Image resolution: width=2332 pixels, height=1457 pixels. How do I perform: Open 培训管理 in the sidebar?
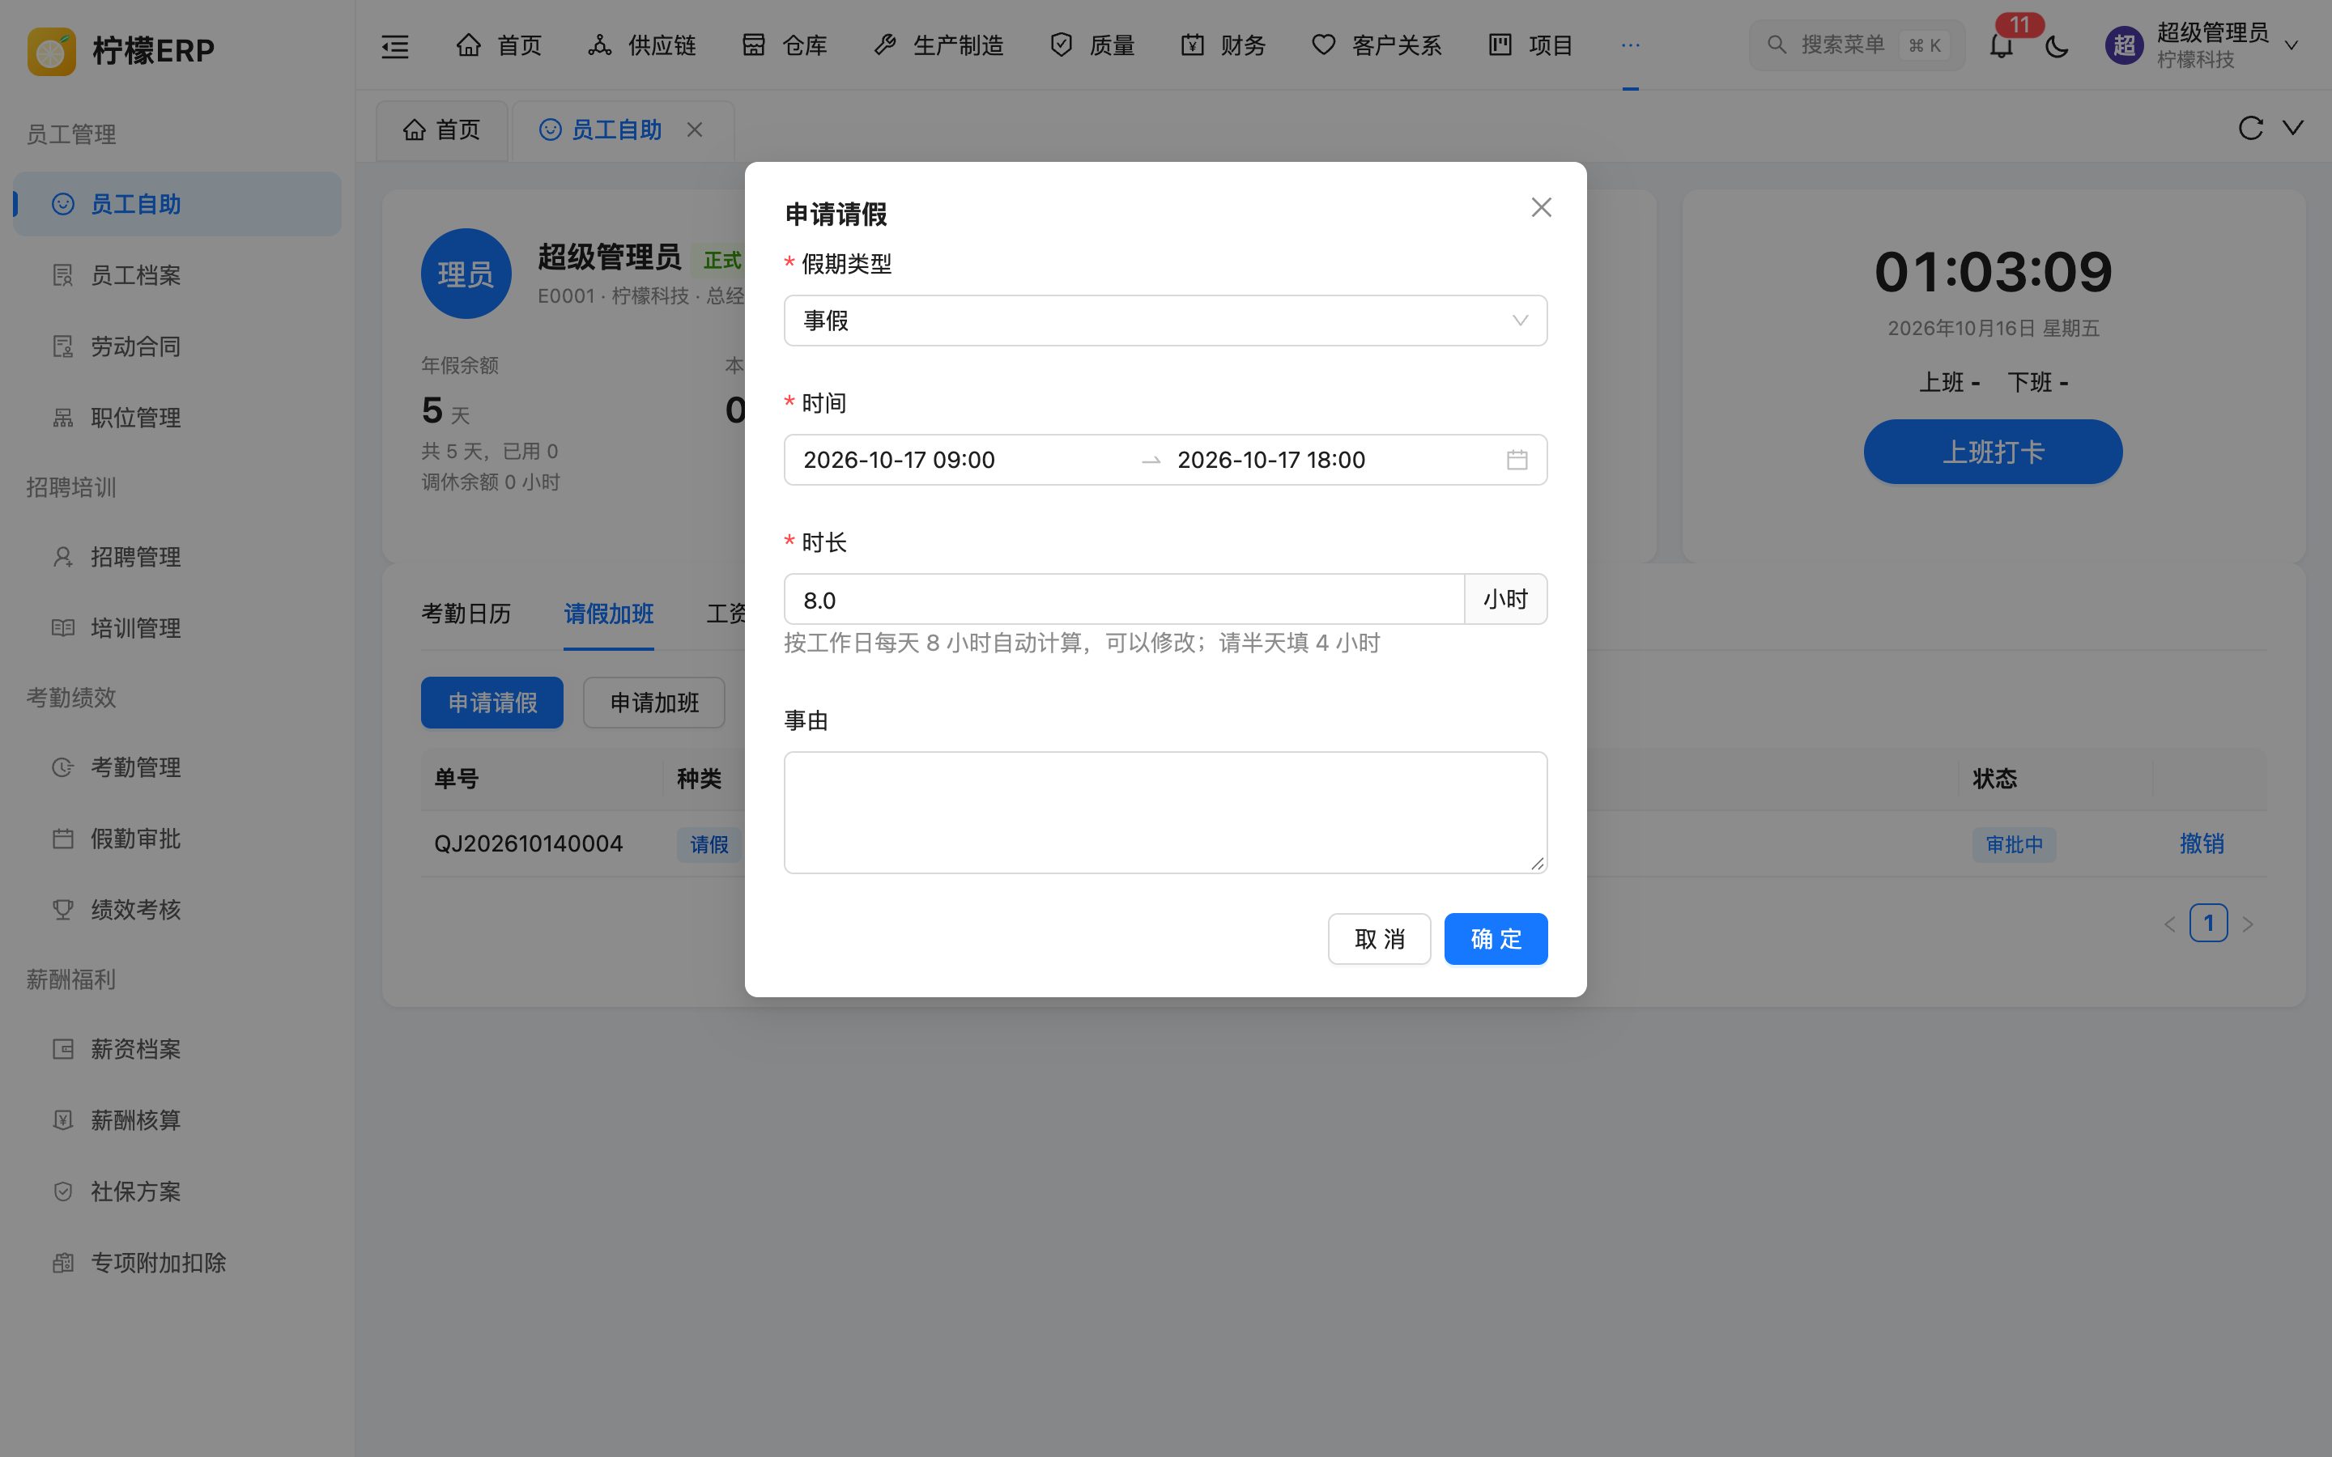point(177,628)
